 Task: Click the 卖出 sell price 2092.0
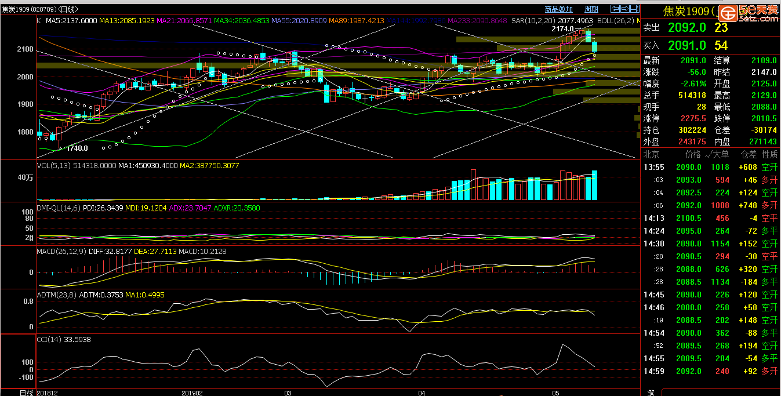point(687,28)
